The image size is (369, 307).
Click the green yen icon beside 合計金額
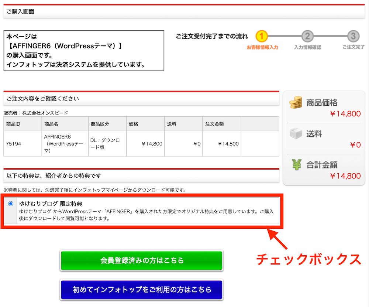297,164
